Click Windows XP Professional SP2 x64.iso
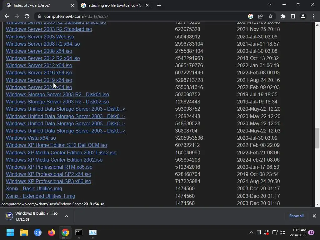320x240 pixels. tap(48, 174)
